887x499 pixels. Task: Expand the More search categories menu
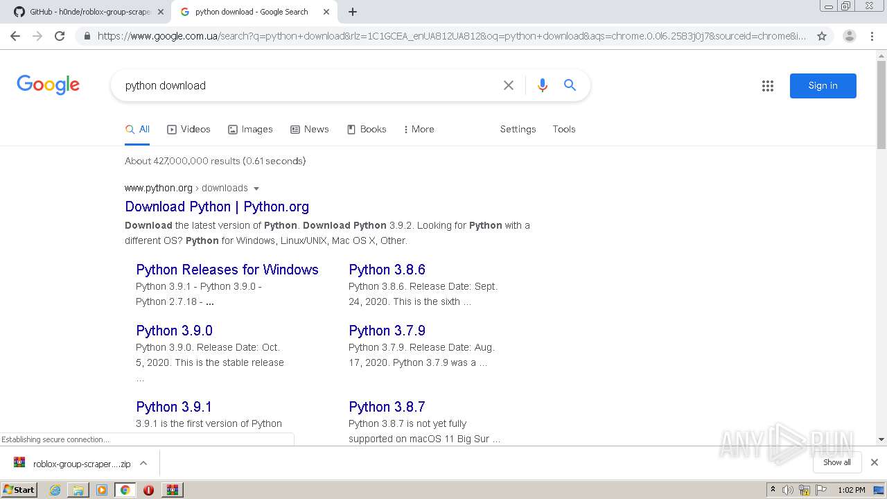tap(419, 129)
